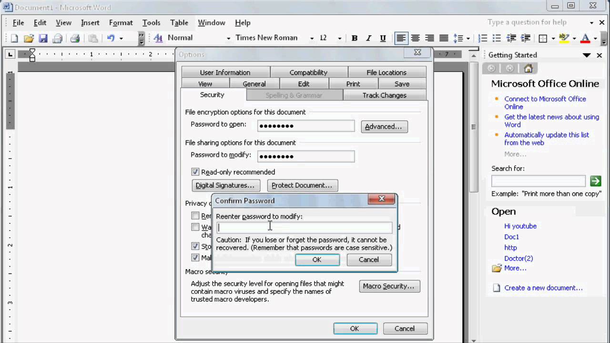610x343 pixels.
Task: Open the Font Color dropdown arrow
Action: (x=595, y=38)
